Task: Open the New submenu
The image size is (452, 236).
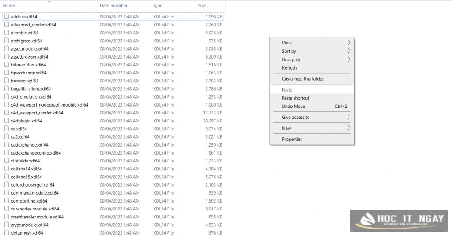Action: (312, 128)
